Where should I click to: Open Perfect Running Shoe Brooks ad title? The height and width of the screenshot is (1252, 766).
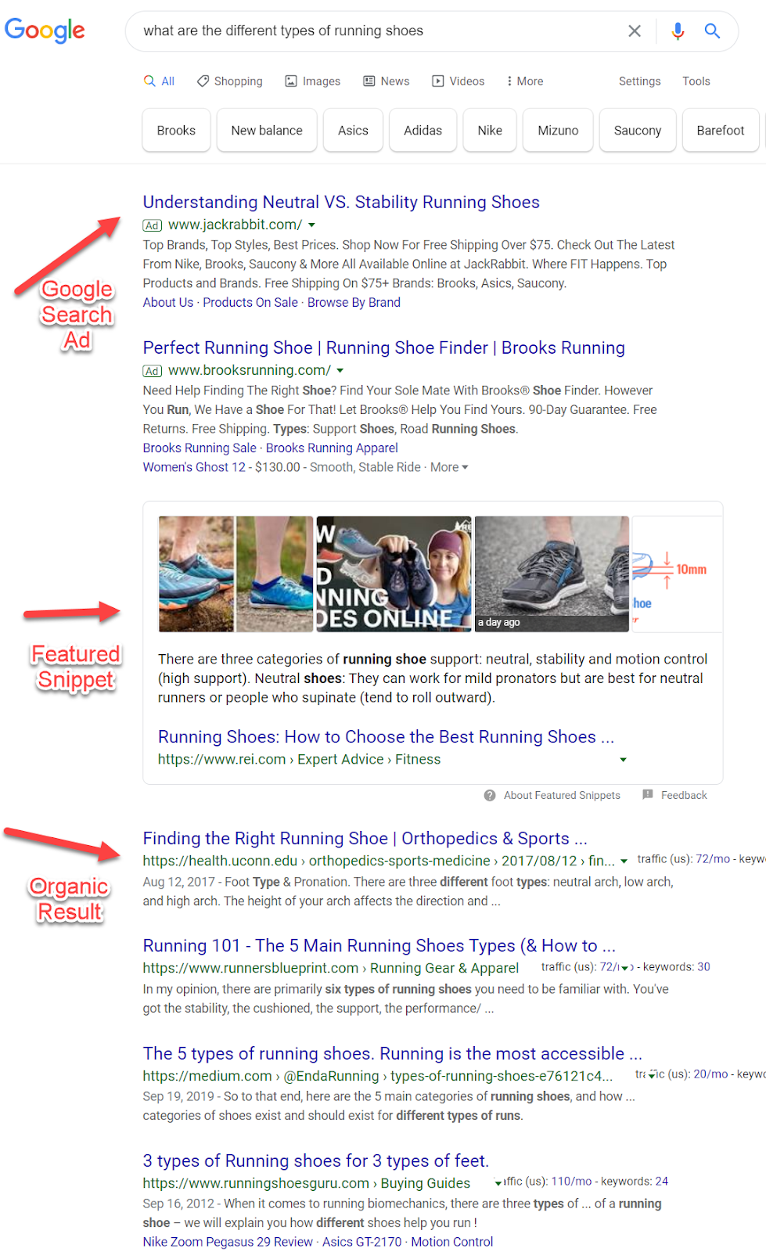(x=383, y=347)
